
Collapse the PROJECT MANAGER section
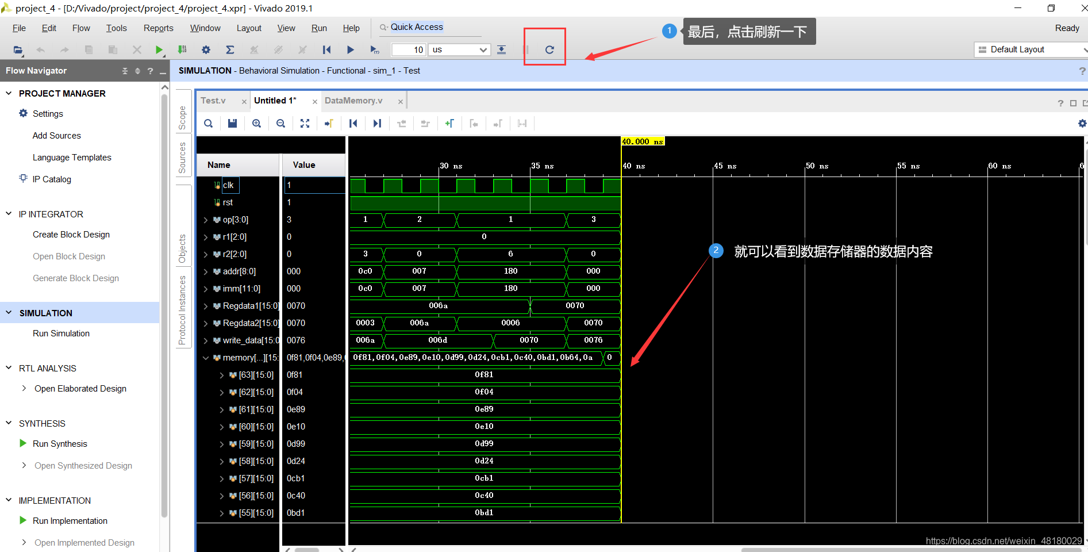pos(9,93)
